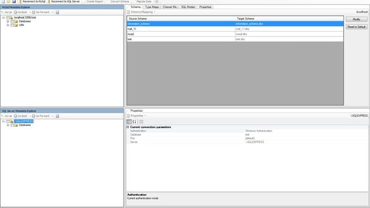Viewport: 370px width, 208px height.
Task: Click Go Up in the SQL Server Metadata Explorer
Action: [x=6, y=116]
